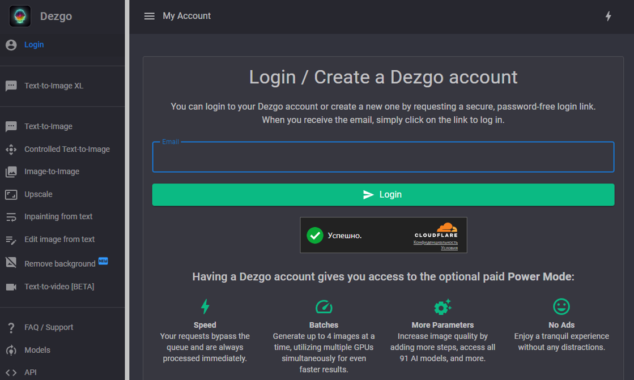Click the Inpainting from text wrap icon

[11, 217]
